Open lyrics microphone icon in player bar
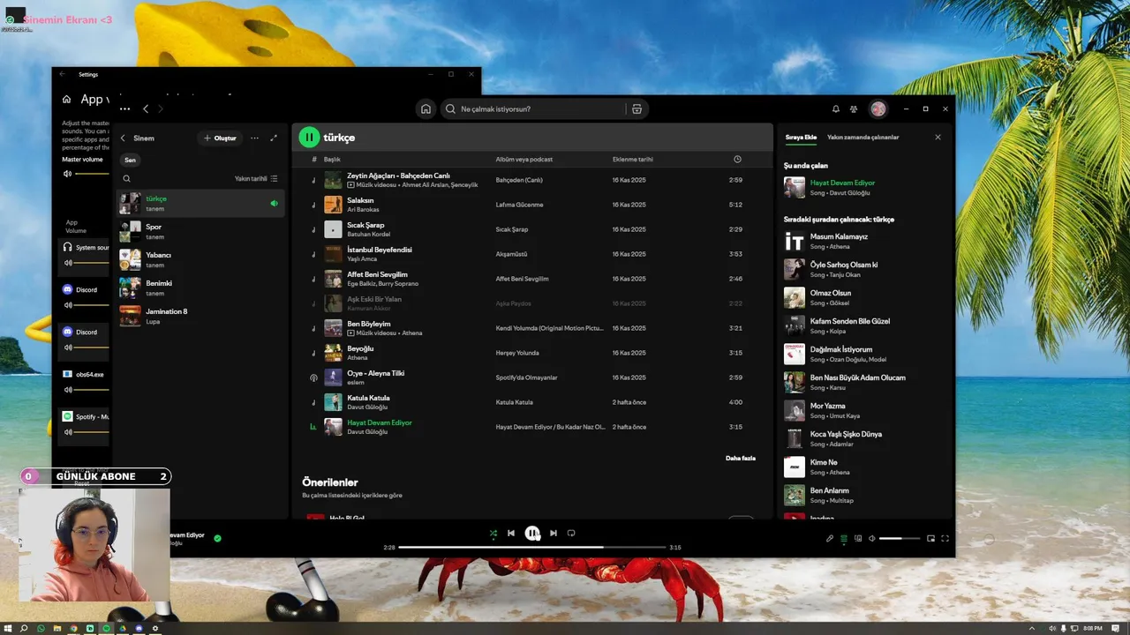 830,538
